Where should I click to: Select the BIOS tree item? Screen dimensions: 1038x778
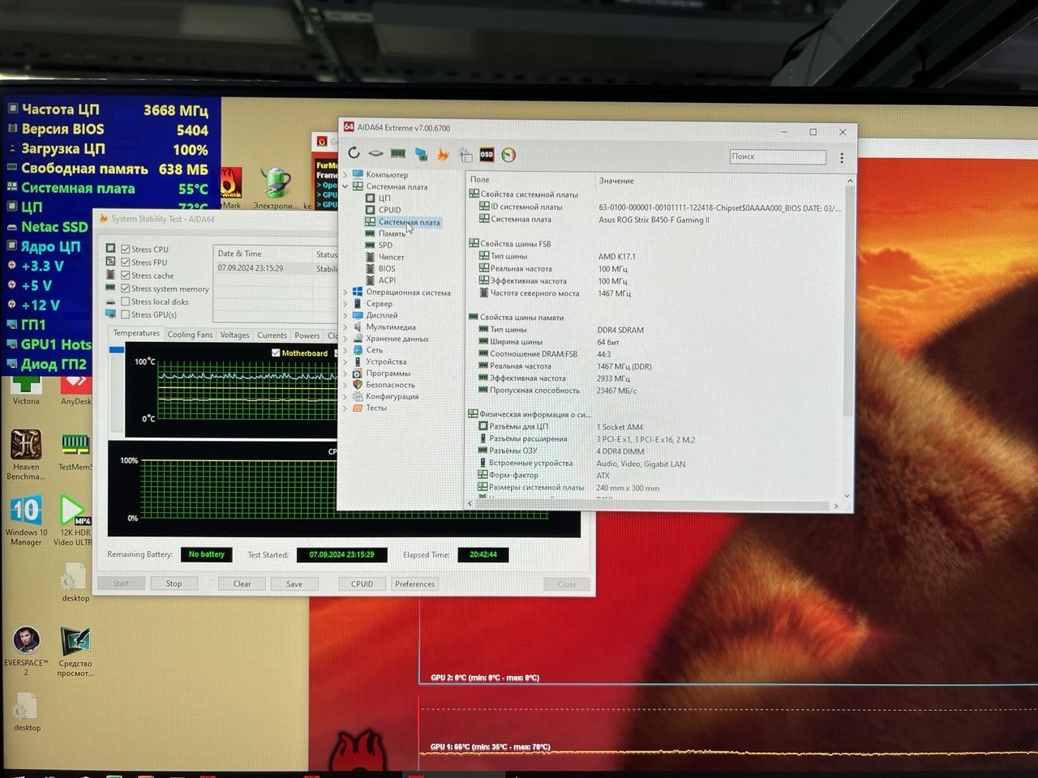pos(387,268)
